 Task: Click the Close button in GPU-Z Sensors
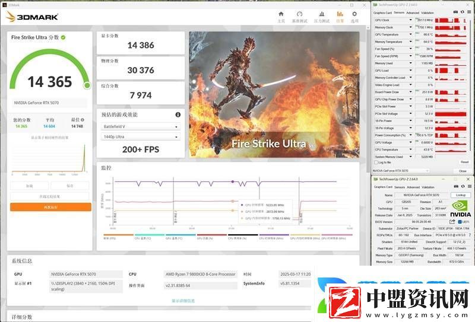[463, 171]
